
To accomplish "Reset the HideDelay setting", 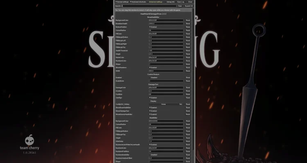I will click(188, 141).
